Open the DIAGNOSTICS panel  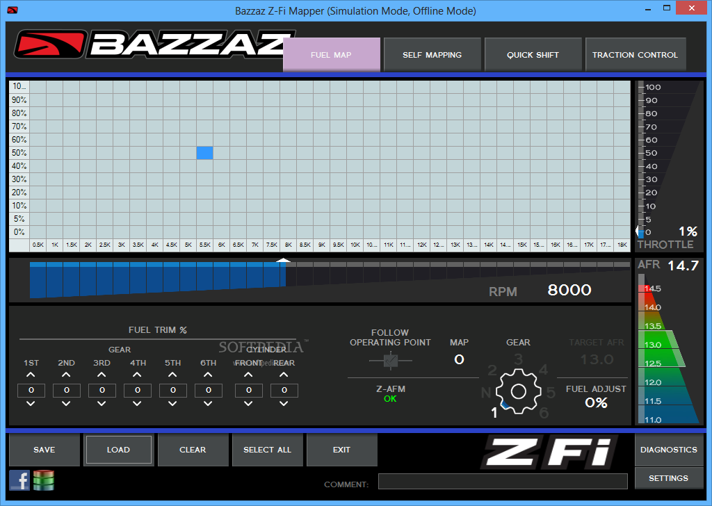coord(669,450)
